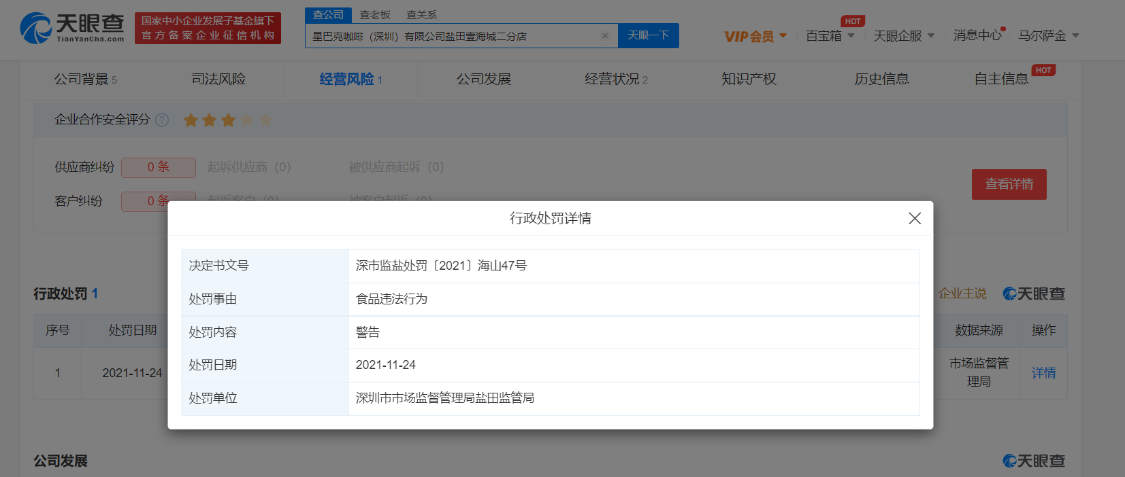
Task: Open the 马尔萨金 user menu
Action: coord(1049,35)
